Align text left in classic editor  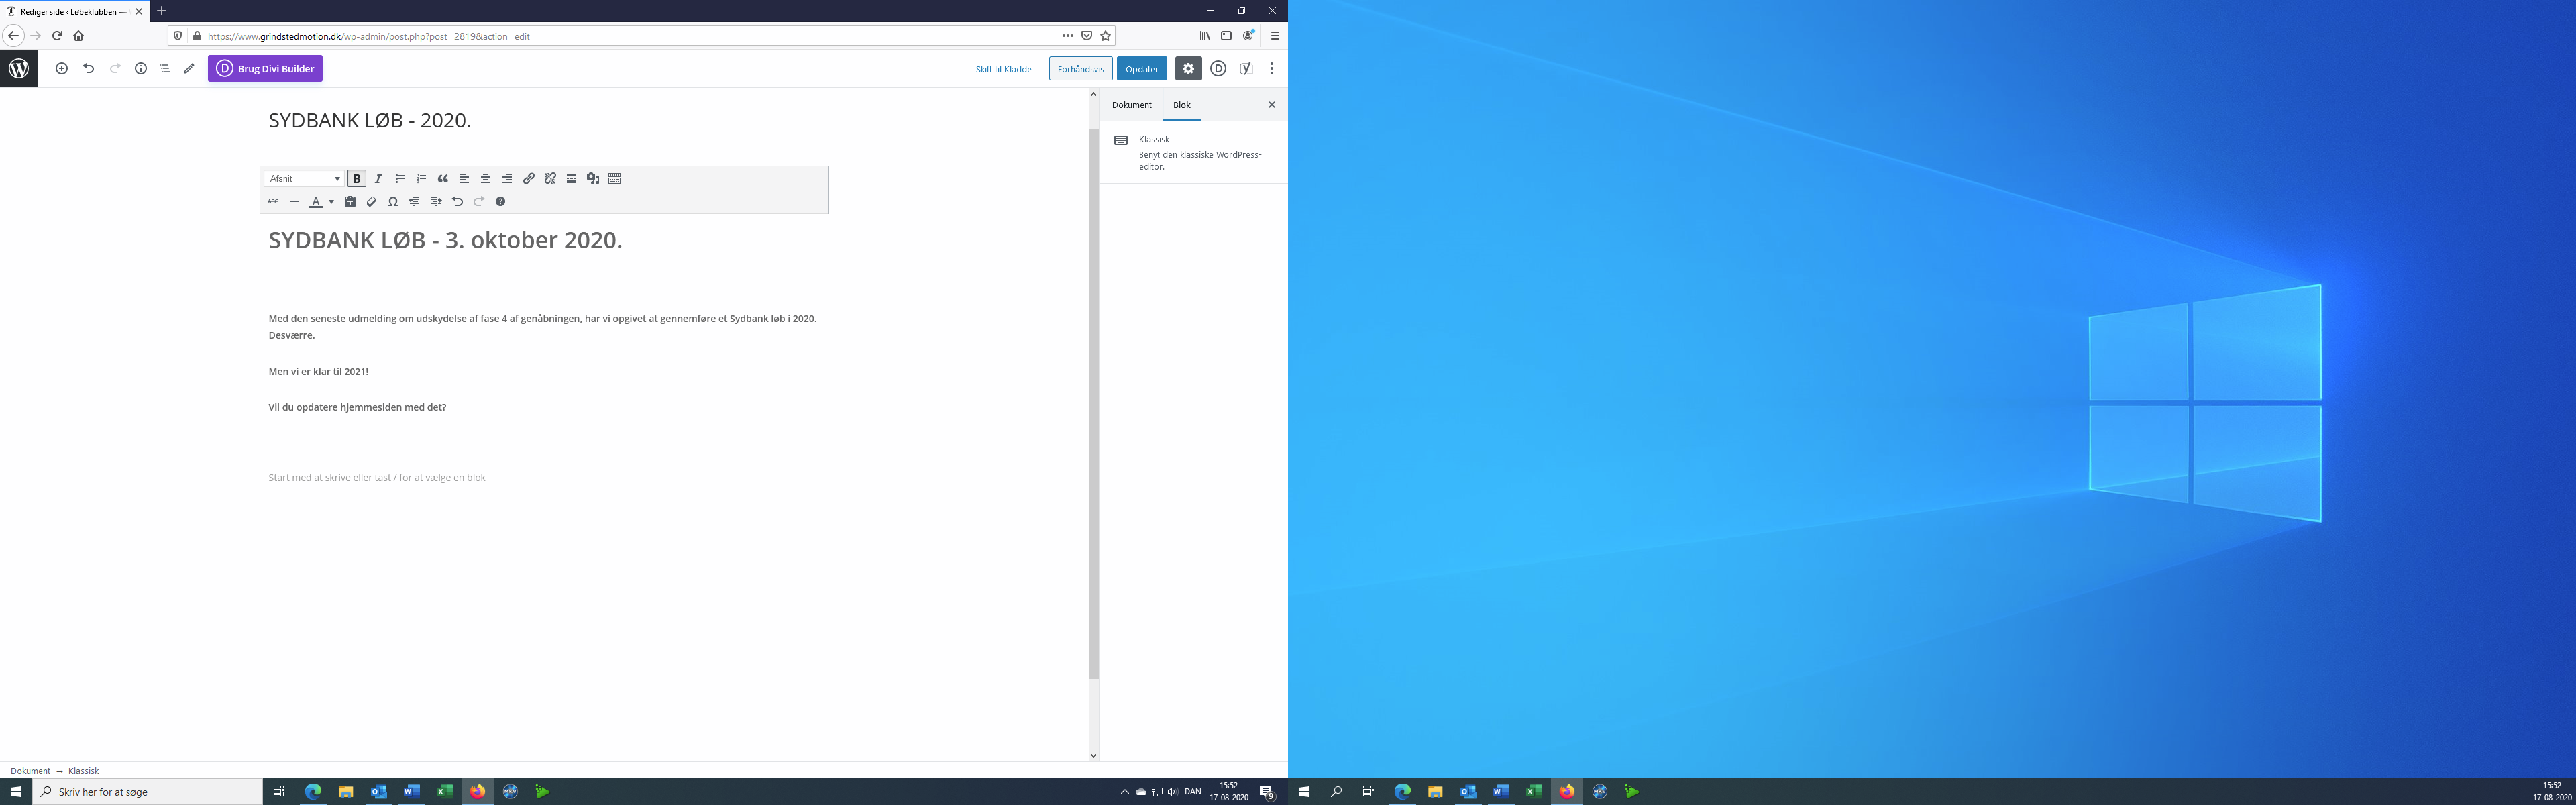click(x=464, y=179)
